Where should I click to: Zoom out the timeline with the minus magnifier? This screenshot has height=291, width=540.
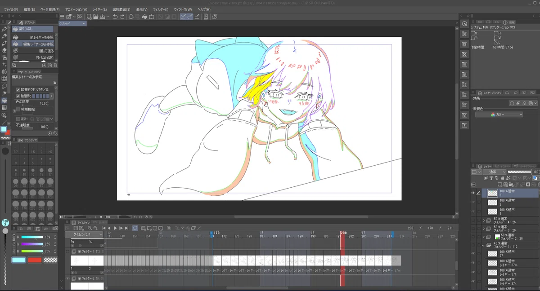tap(89, 228)
